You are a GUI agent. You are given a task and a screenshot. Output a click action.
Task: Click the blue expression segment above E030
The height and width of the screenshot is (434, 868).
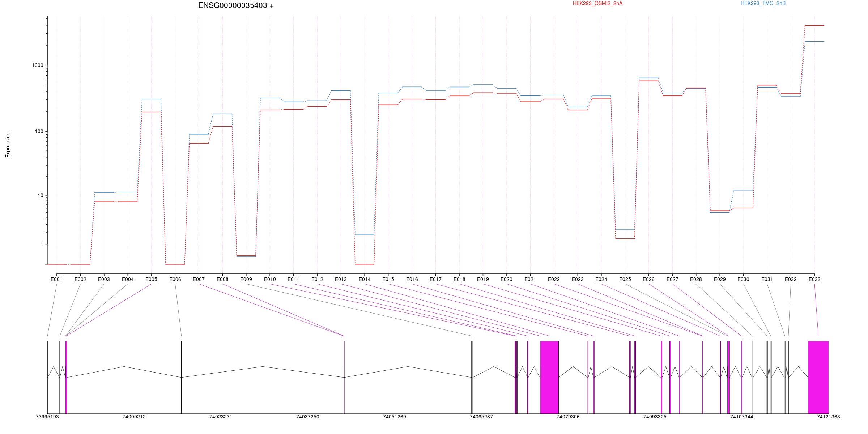tap(743, 190)
